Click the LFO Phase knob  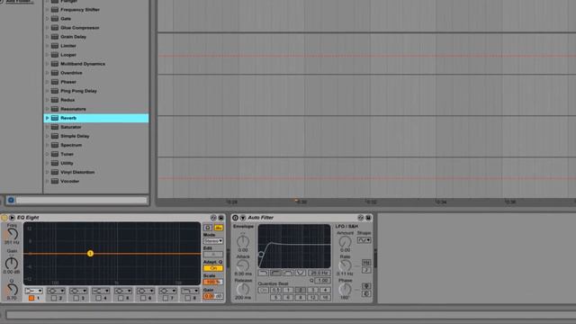tap(345, 289)
